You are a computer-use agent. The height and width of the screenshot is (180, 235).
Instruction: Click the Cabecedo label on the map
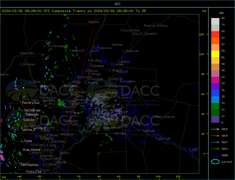[x=32, y=114]
